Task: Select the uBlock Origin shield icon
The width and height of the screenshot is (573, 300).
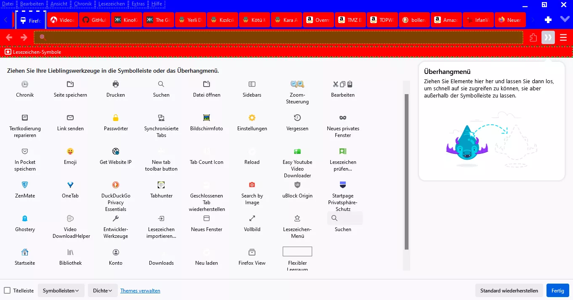Action: pos(297,185)
